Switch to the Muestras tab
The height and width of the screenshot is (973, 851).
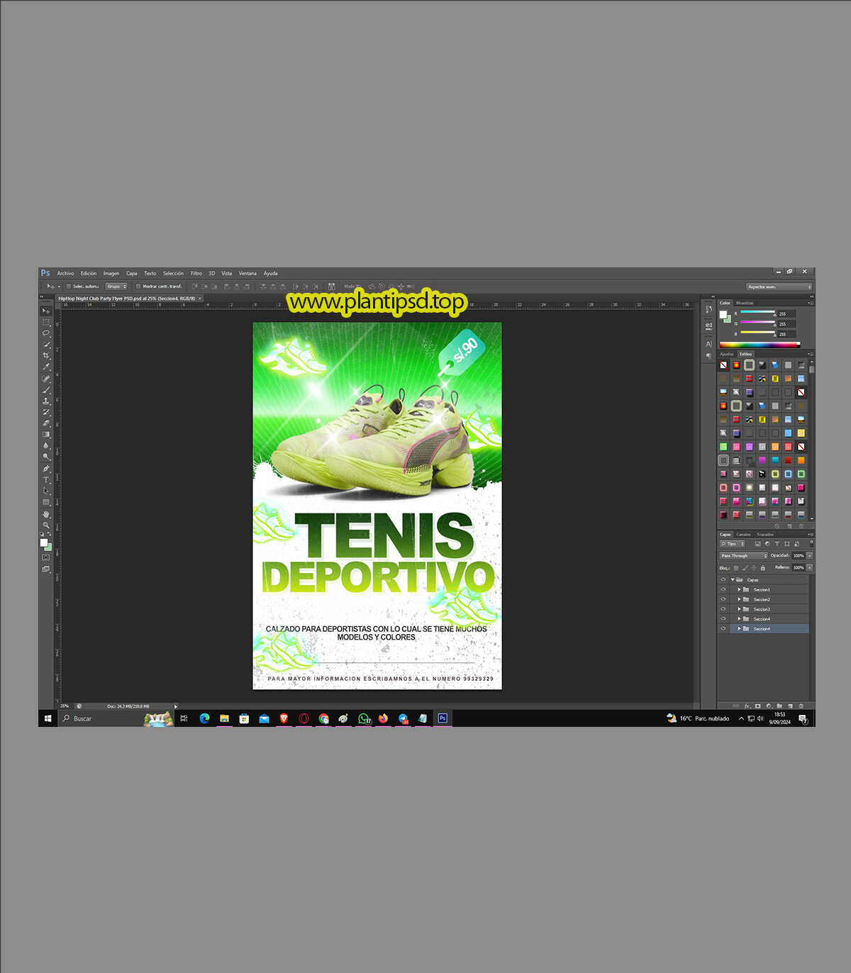(x=745, y=303)
